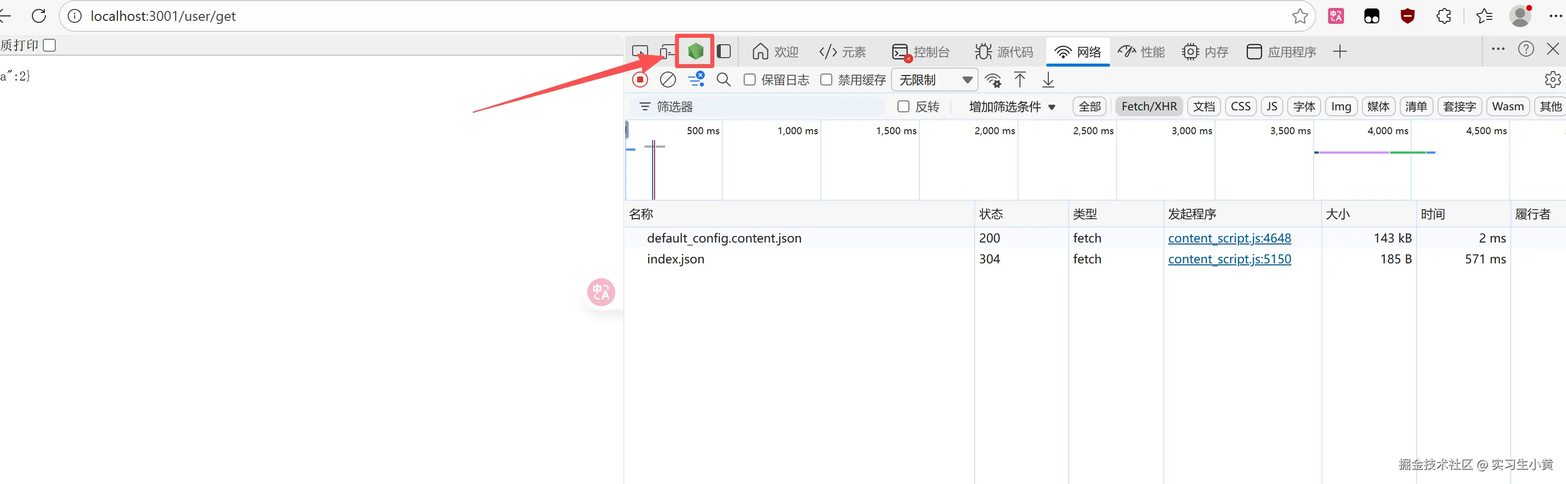Viewport: 1566px width, 484px height.
Task: Filter requests by 清单
Action: pos(1417,107)
